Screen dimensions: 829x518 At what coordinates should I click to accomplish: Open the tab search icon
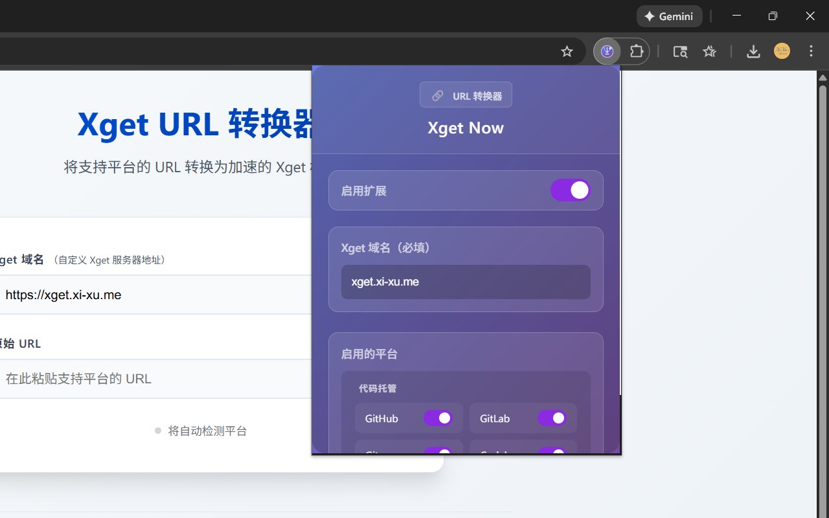[x=680, y=52]
